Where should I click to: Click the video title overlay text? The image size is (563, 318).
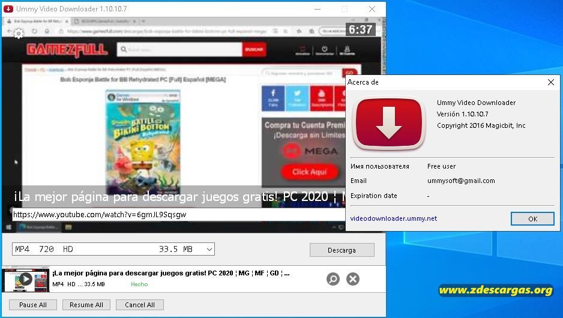point(179,197)
